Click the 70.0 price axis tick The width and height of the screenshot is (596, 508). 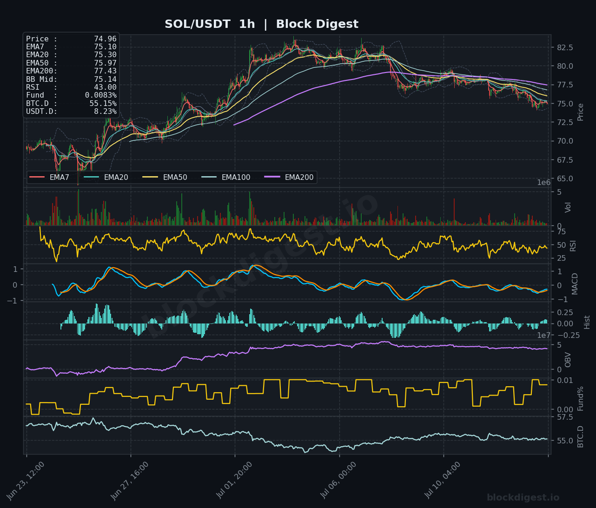(564, 141)
